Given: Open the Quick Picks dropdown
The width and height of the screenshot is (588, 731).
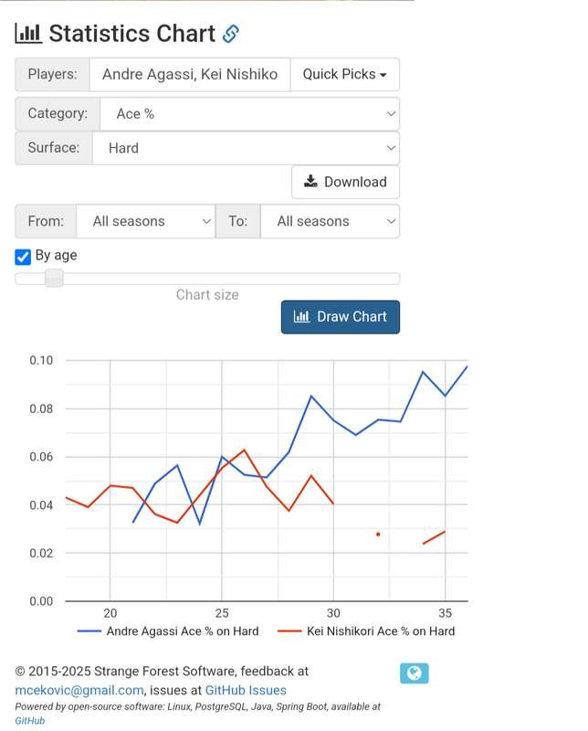Looking at the screenshot, I should click(x=345, y=74).
